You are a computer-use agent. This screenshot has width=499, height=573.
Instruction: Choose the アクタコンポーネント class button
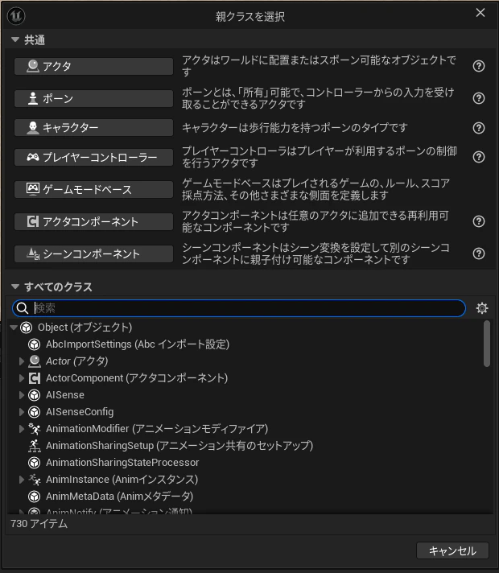coord(93,221)
